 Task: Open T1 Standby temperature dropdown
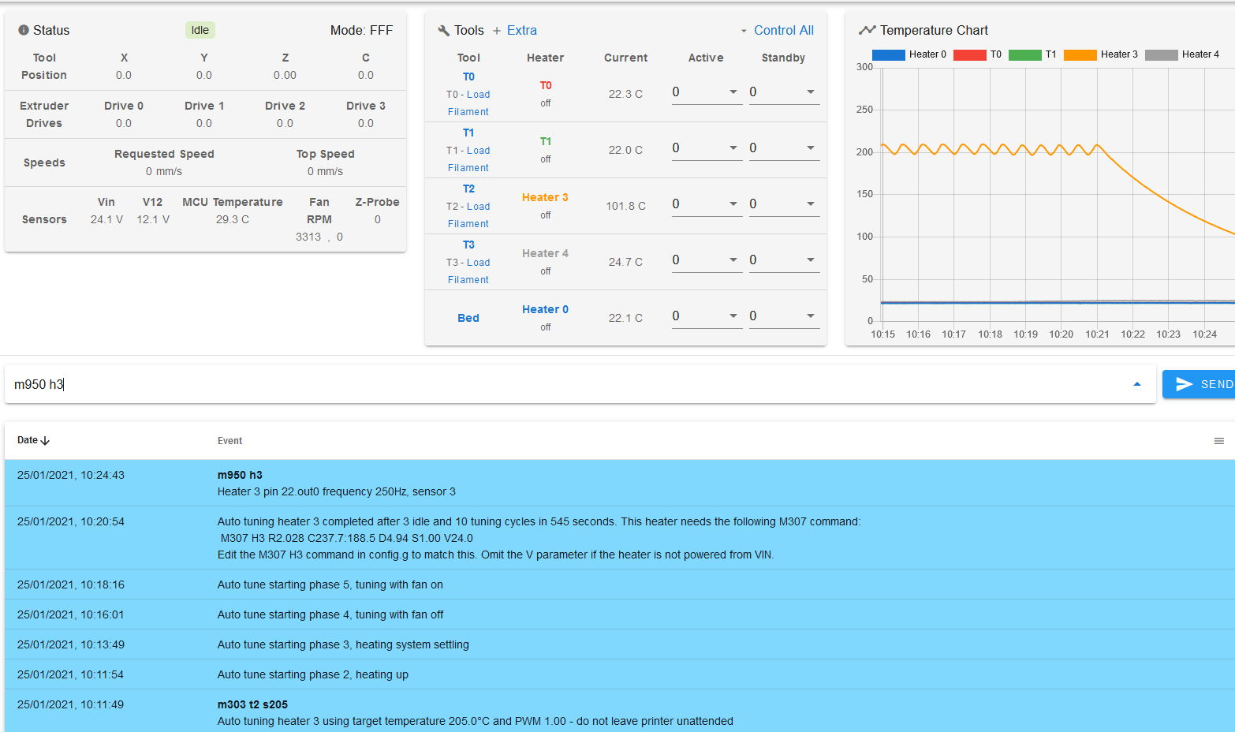click(x=811, y=148)
